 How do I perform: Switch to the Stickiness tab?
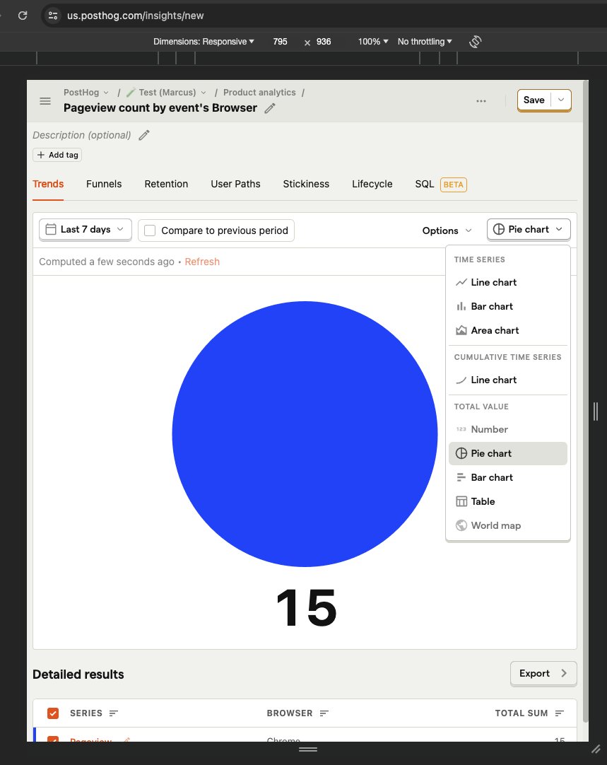pos(306,184)
